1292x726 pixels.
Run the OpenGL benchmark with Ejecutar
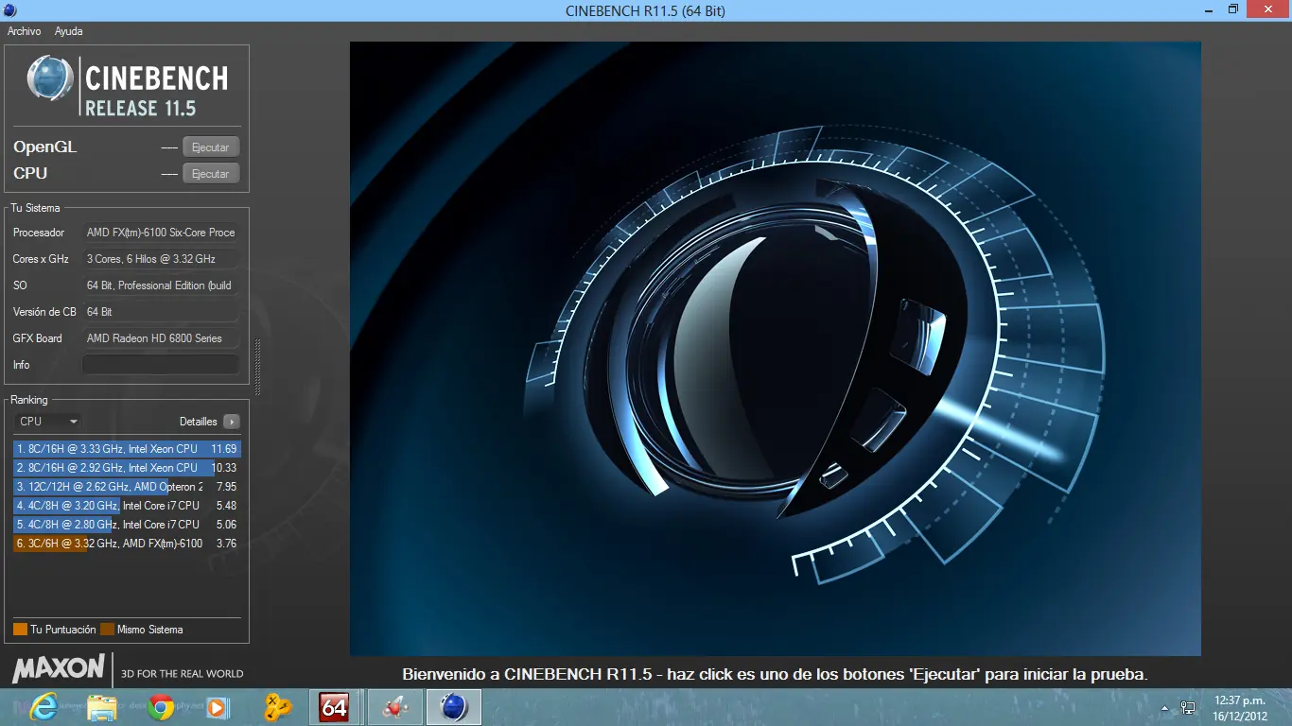click(x=210, y=147)
